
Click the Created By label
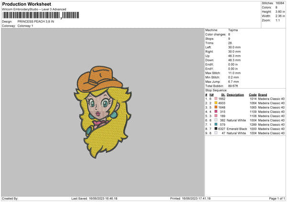click(10, 198)
